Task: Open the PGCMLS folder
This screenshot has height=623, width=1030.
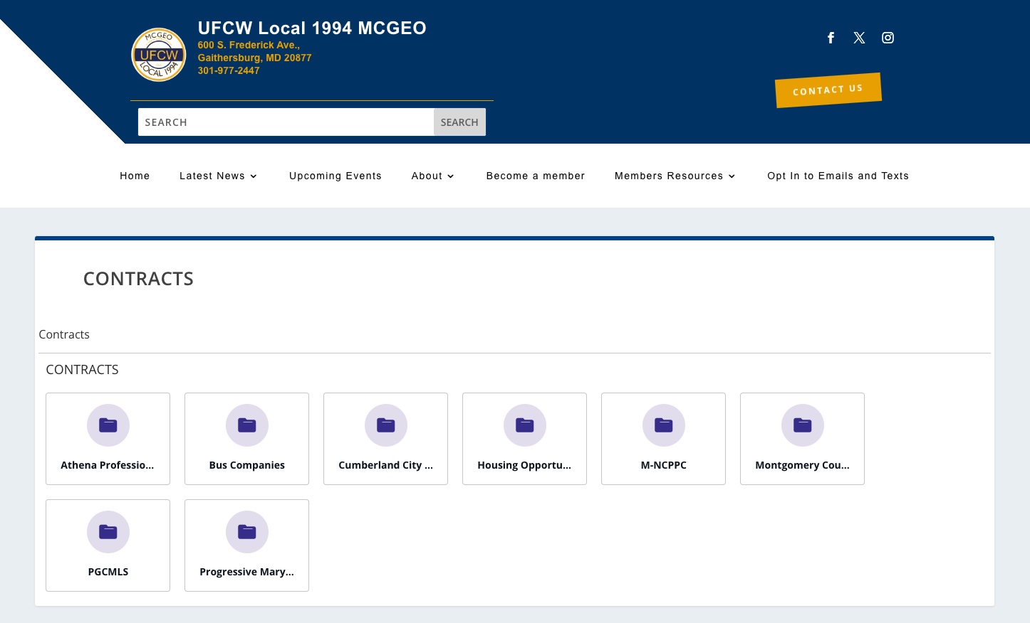Action: (108, 545)
